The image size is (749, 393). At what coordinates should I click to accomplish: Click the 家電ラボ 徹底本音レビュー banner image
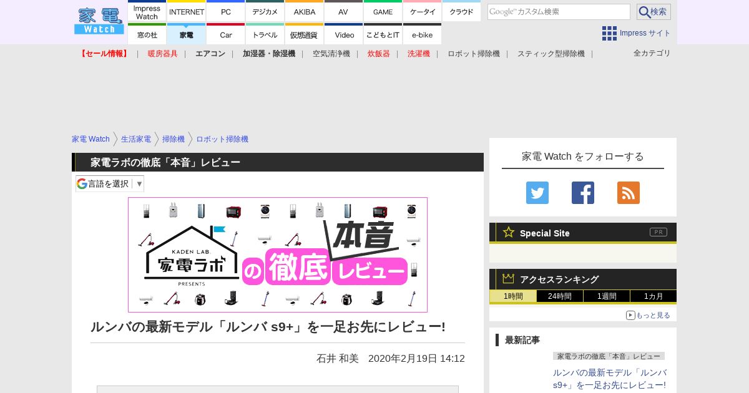(x=278, y=255)
